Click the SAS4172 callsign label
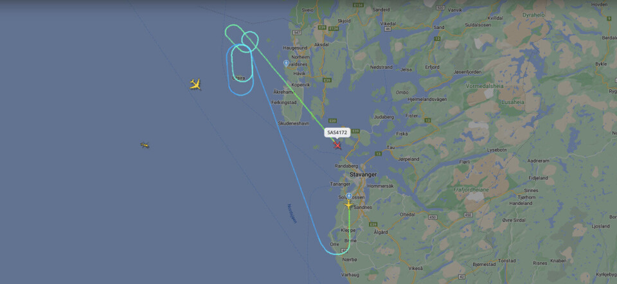Image resolution: width=617 pixels, height=284 pixels. (x=337, y=132)
